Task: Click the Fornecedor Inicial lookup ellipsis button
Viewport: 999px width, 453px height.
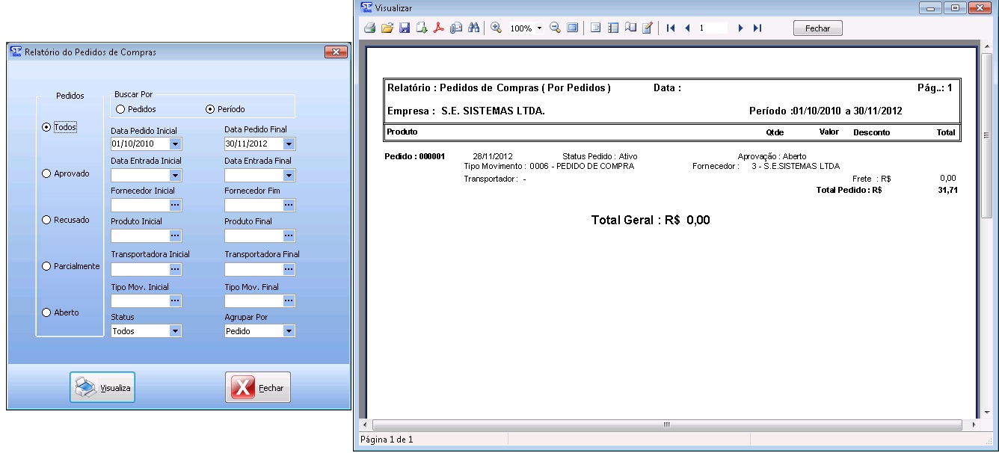Action: (176, 205)
